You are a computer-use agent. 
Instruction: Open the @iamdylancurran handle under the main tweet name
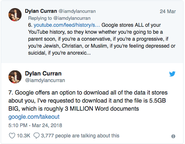click(45, 80)
